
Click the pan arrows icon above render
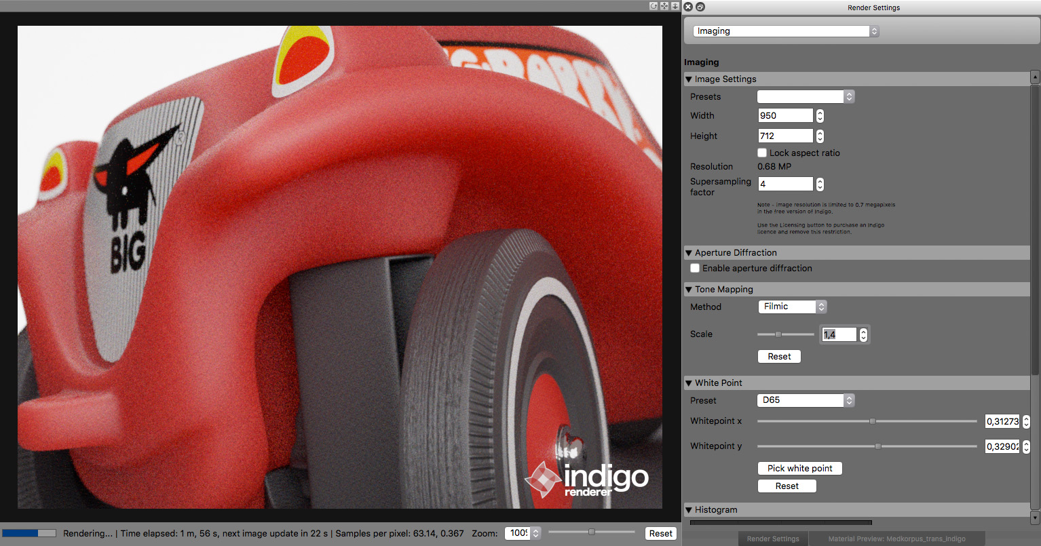click(x=664, y=6)
